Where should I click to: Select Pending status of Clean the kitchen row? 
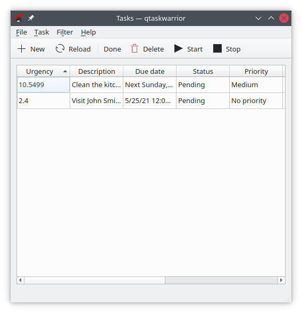[203, 85]
